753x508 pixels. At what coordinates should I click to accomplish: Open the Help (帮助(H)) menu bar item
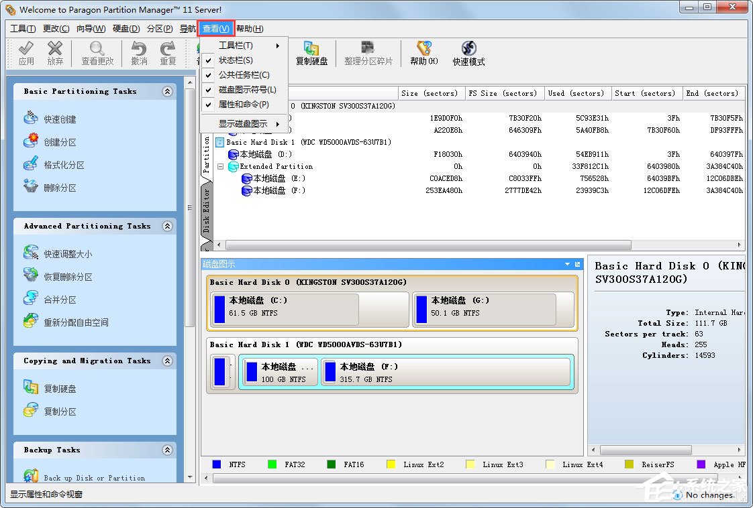[250, 29]
